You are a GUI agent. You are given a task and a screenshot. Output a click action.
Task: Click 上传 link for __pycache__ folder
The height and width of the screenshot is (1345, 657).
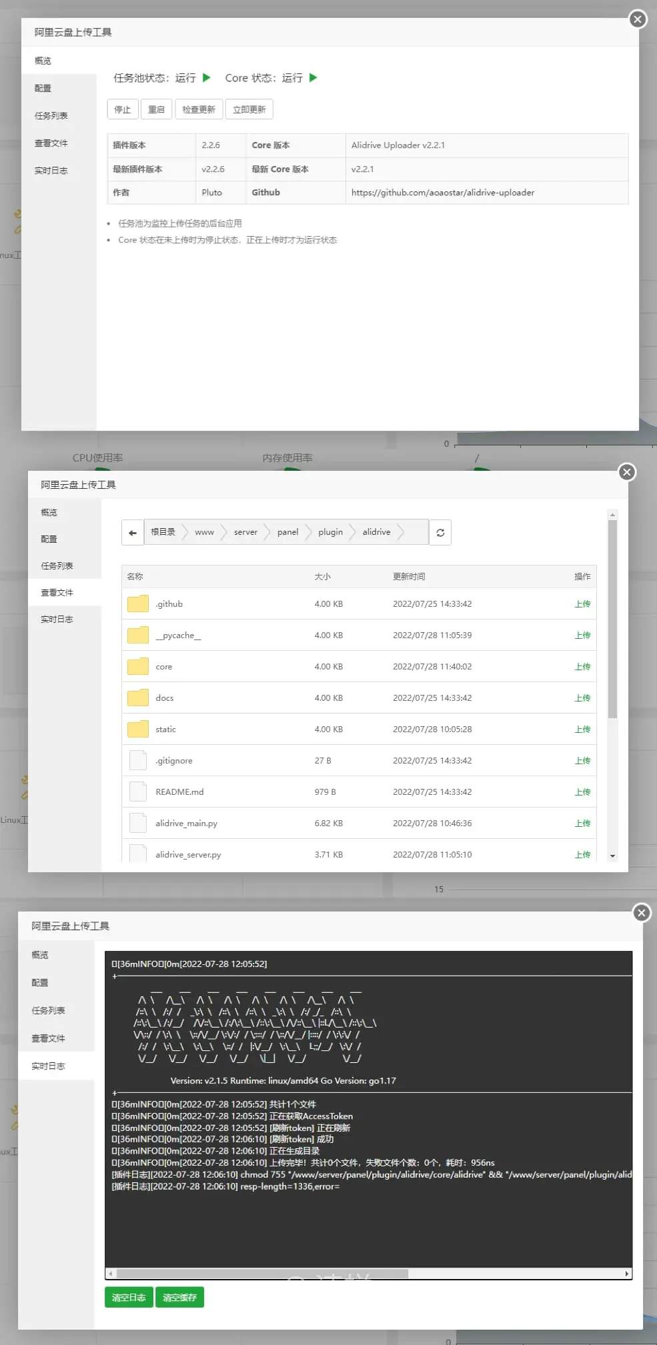582,635
